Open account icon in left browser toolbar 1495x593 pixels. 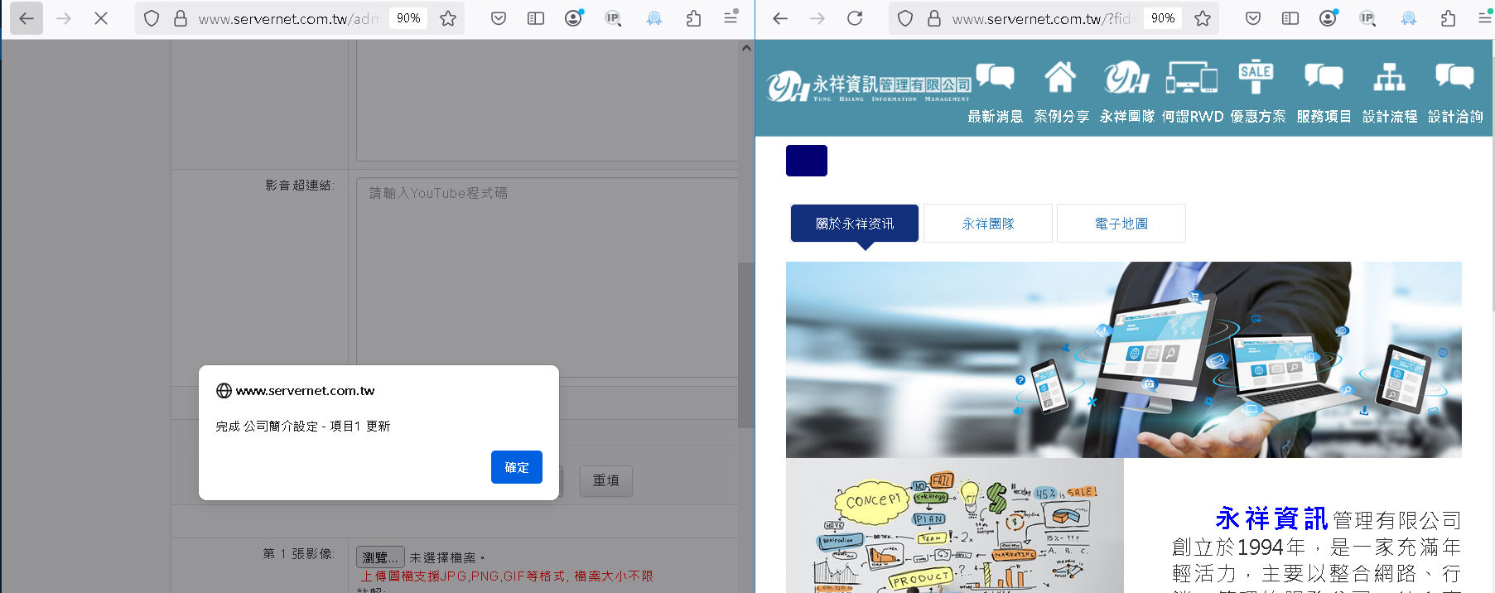(x=574, y=17)
